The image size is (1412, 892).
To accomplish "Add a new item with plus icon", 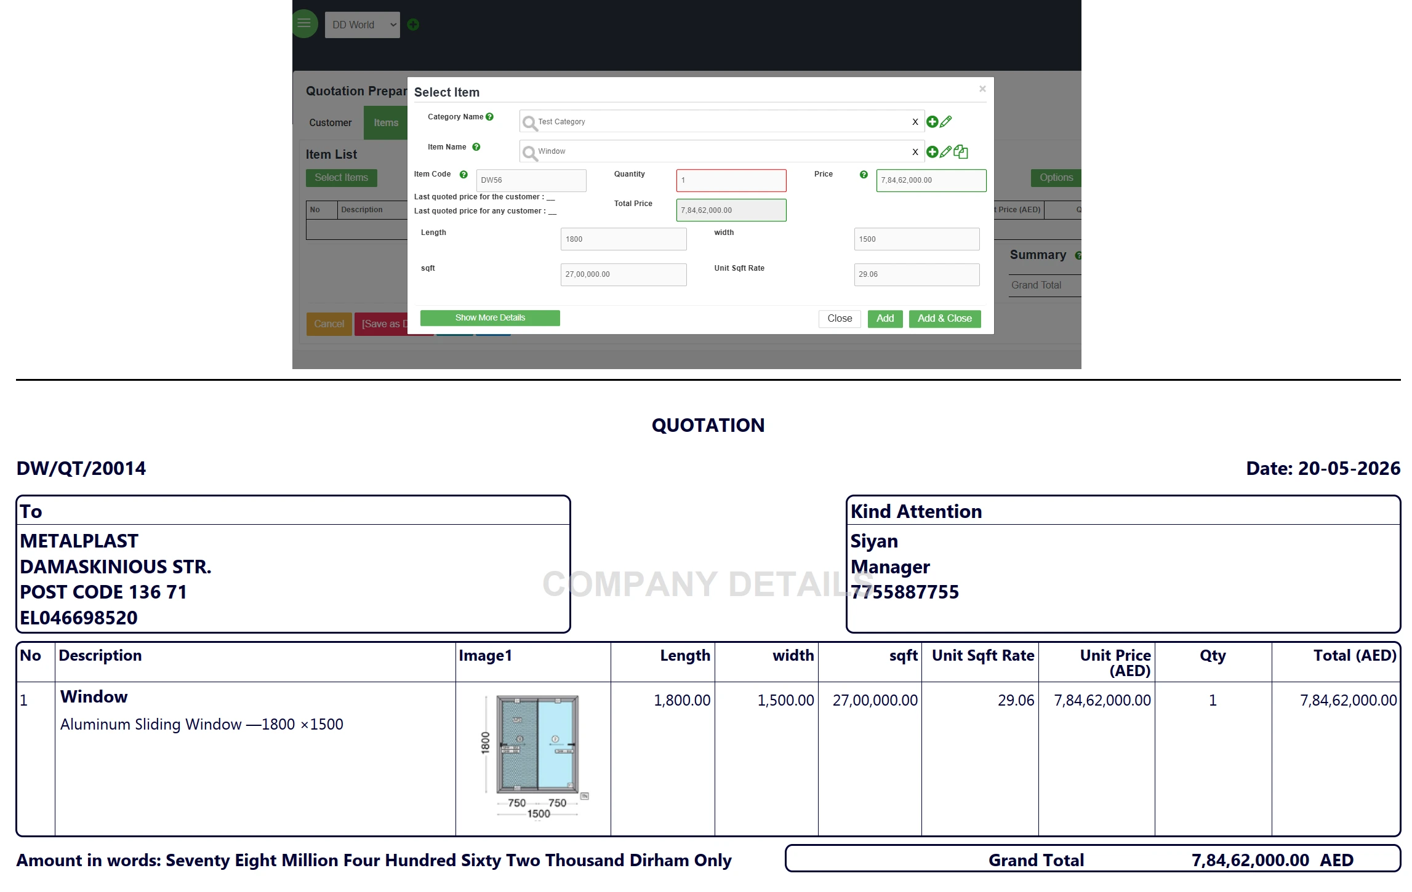I will coord(933,152).
